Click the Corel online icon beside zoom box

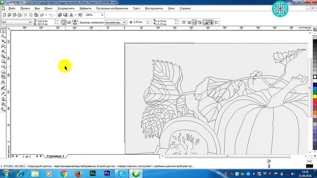point(80,15)
